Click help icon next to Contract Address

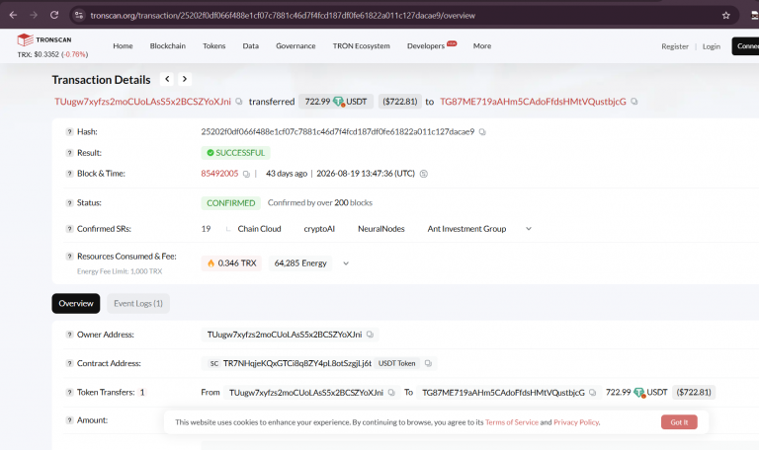pos(69,363)
